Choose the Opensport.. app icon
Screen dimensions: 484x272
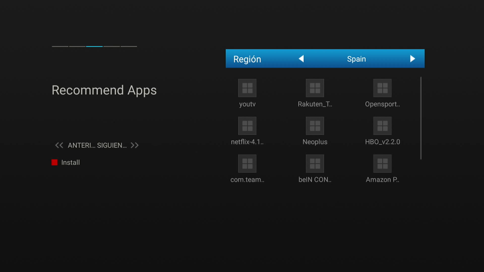coord(382,88)
